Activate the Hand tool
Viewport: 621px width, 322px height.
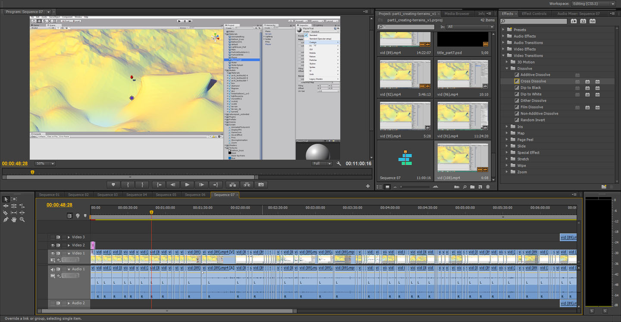click(14, 219)
